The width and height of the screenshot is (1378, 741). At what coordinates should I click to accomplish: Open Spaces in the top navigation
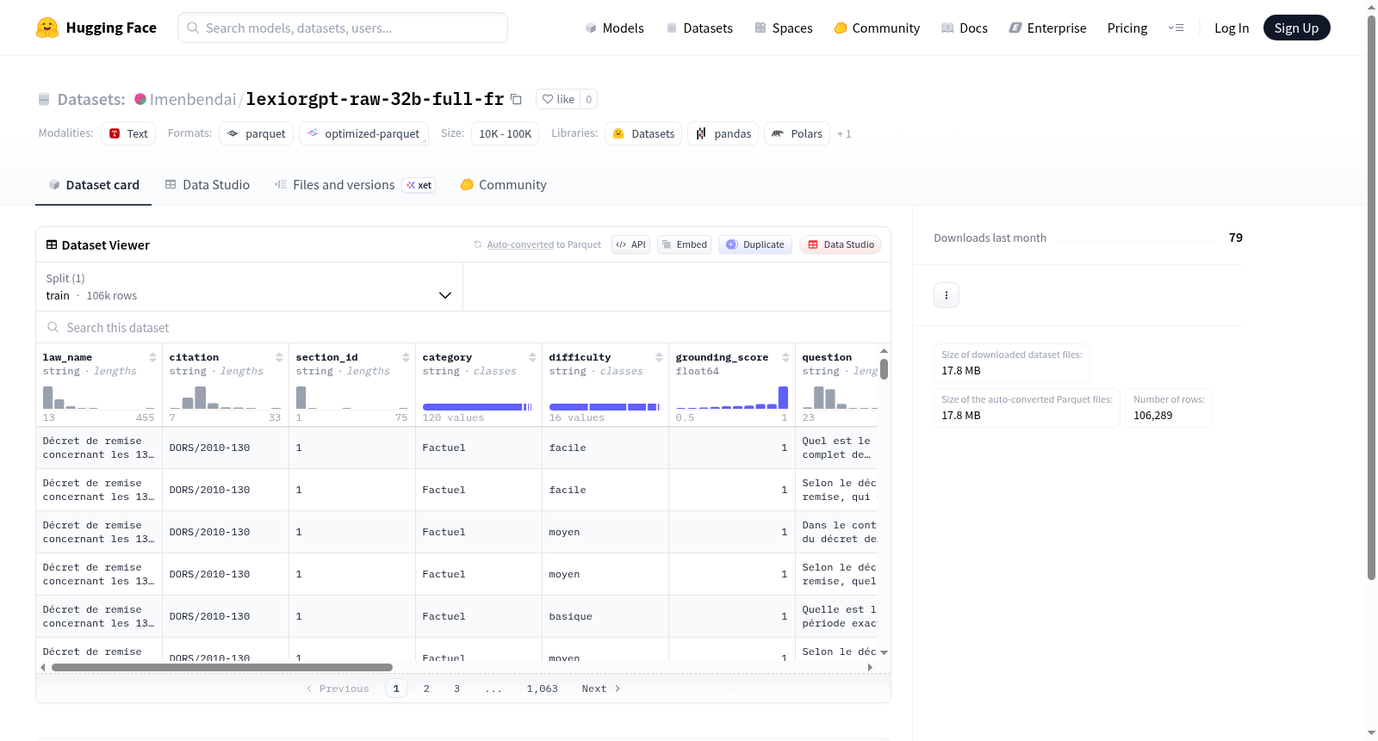pos(784,28)
